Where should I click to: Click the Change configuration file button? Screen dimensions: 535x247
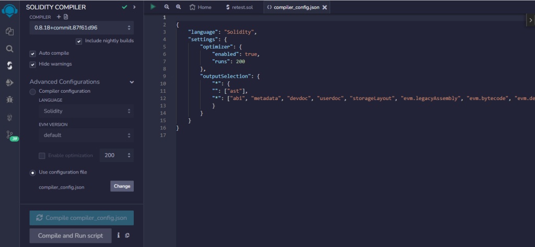(x=122, y=186)
